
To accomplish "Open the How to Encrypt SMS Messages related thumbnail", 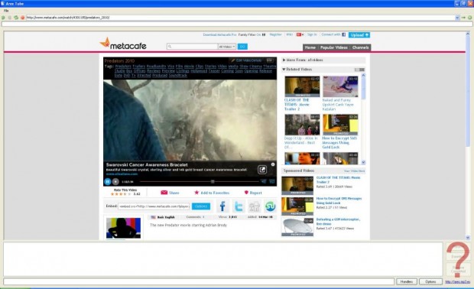I will pos(340,125).
